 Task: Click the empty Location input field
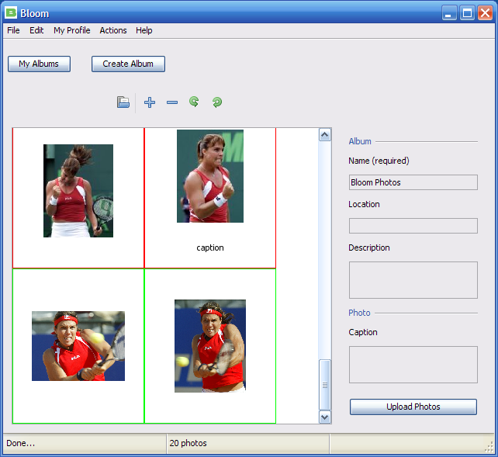413,226
